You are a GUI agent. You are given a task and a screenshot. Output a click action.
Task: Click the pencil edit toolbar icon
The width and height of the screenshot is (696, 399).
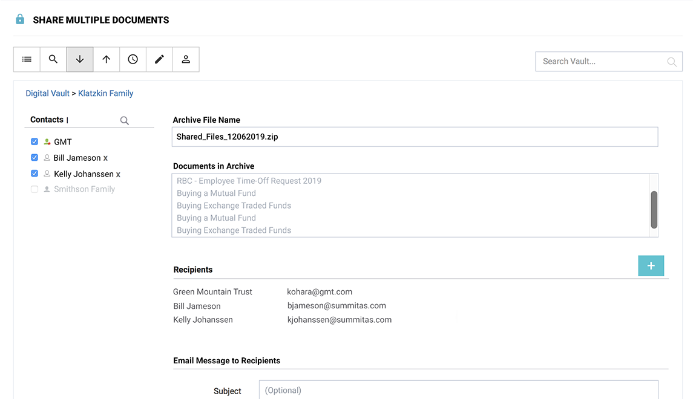(x=160, y=59)
